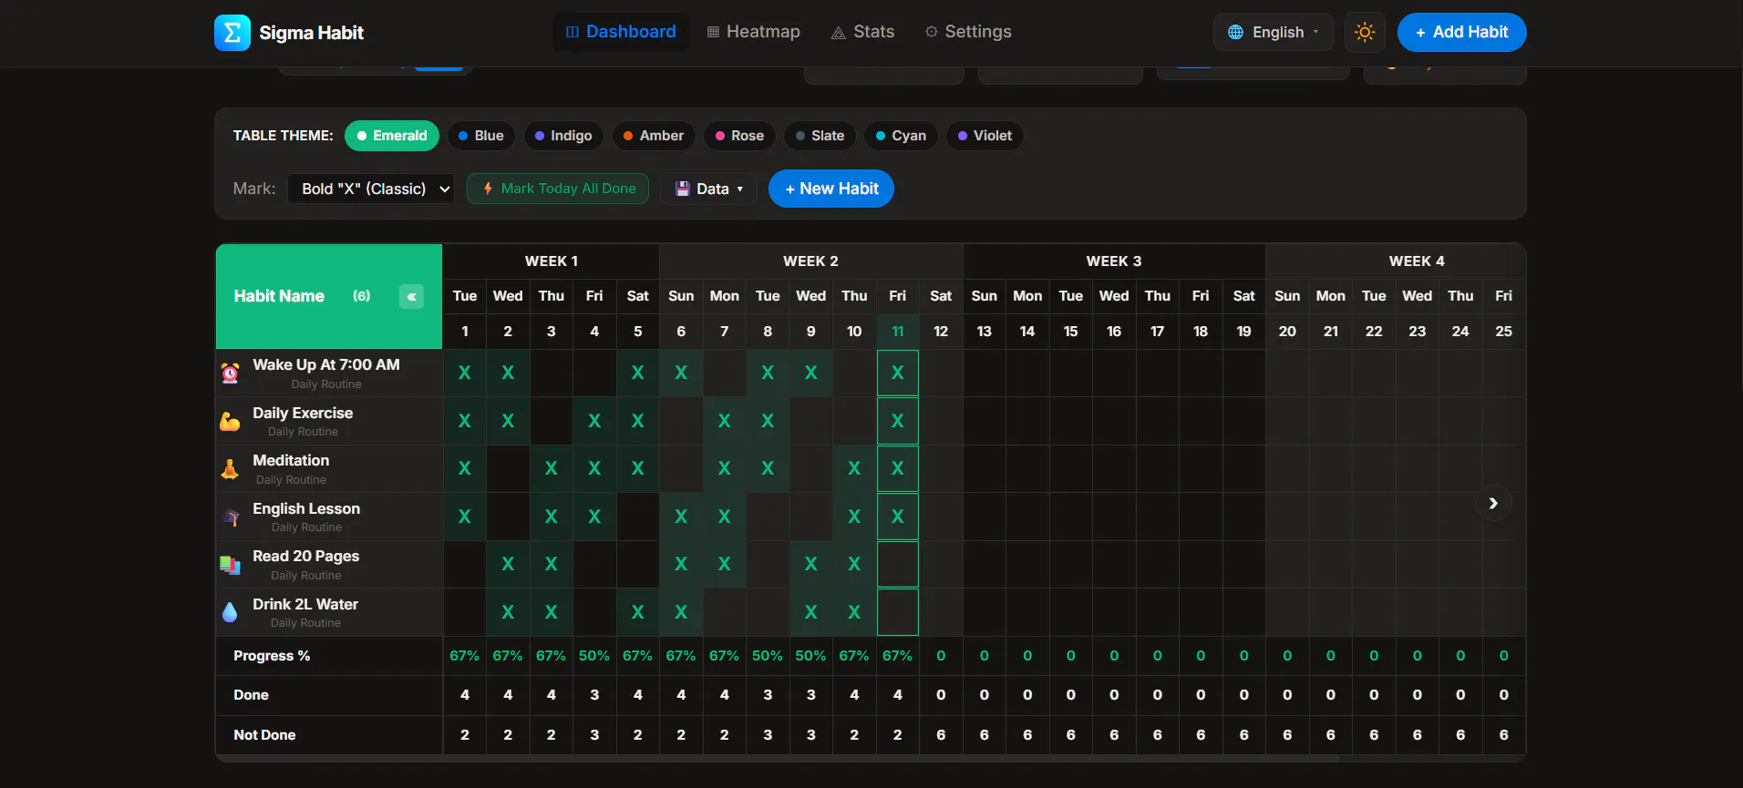
Task: Click the Meditation habit name
Action: pyautogui.click(x=291, y=460)
